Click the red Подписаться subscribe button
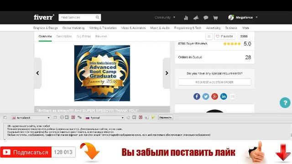Screen dimensions: 292x164 [x=26, y=152]
